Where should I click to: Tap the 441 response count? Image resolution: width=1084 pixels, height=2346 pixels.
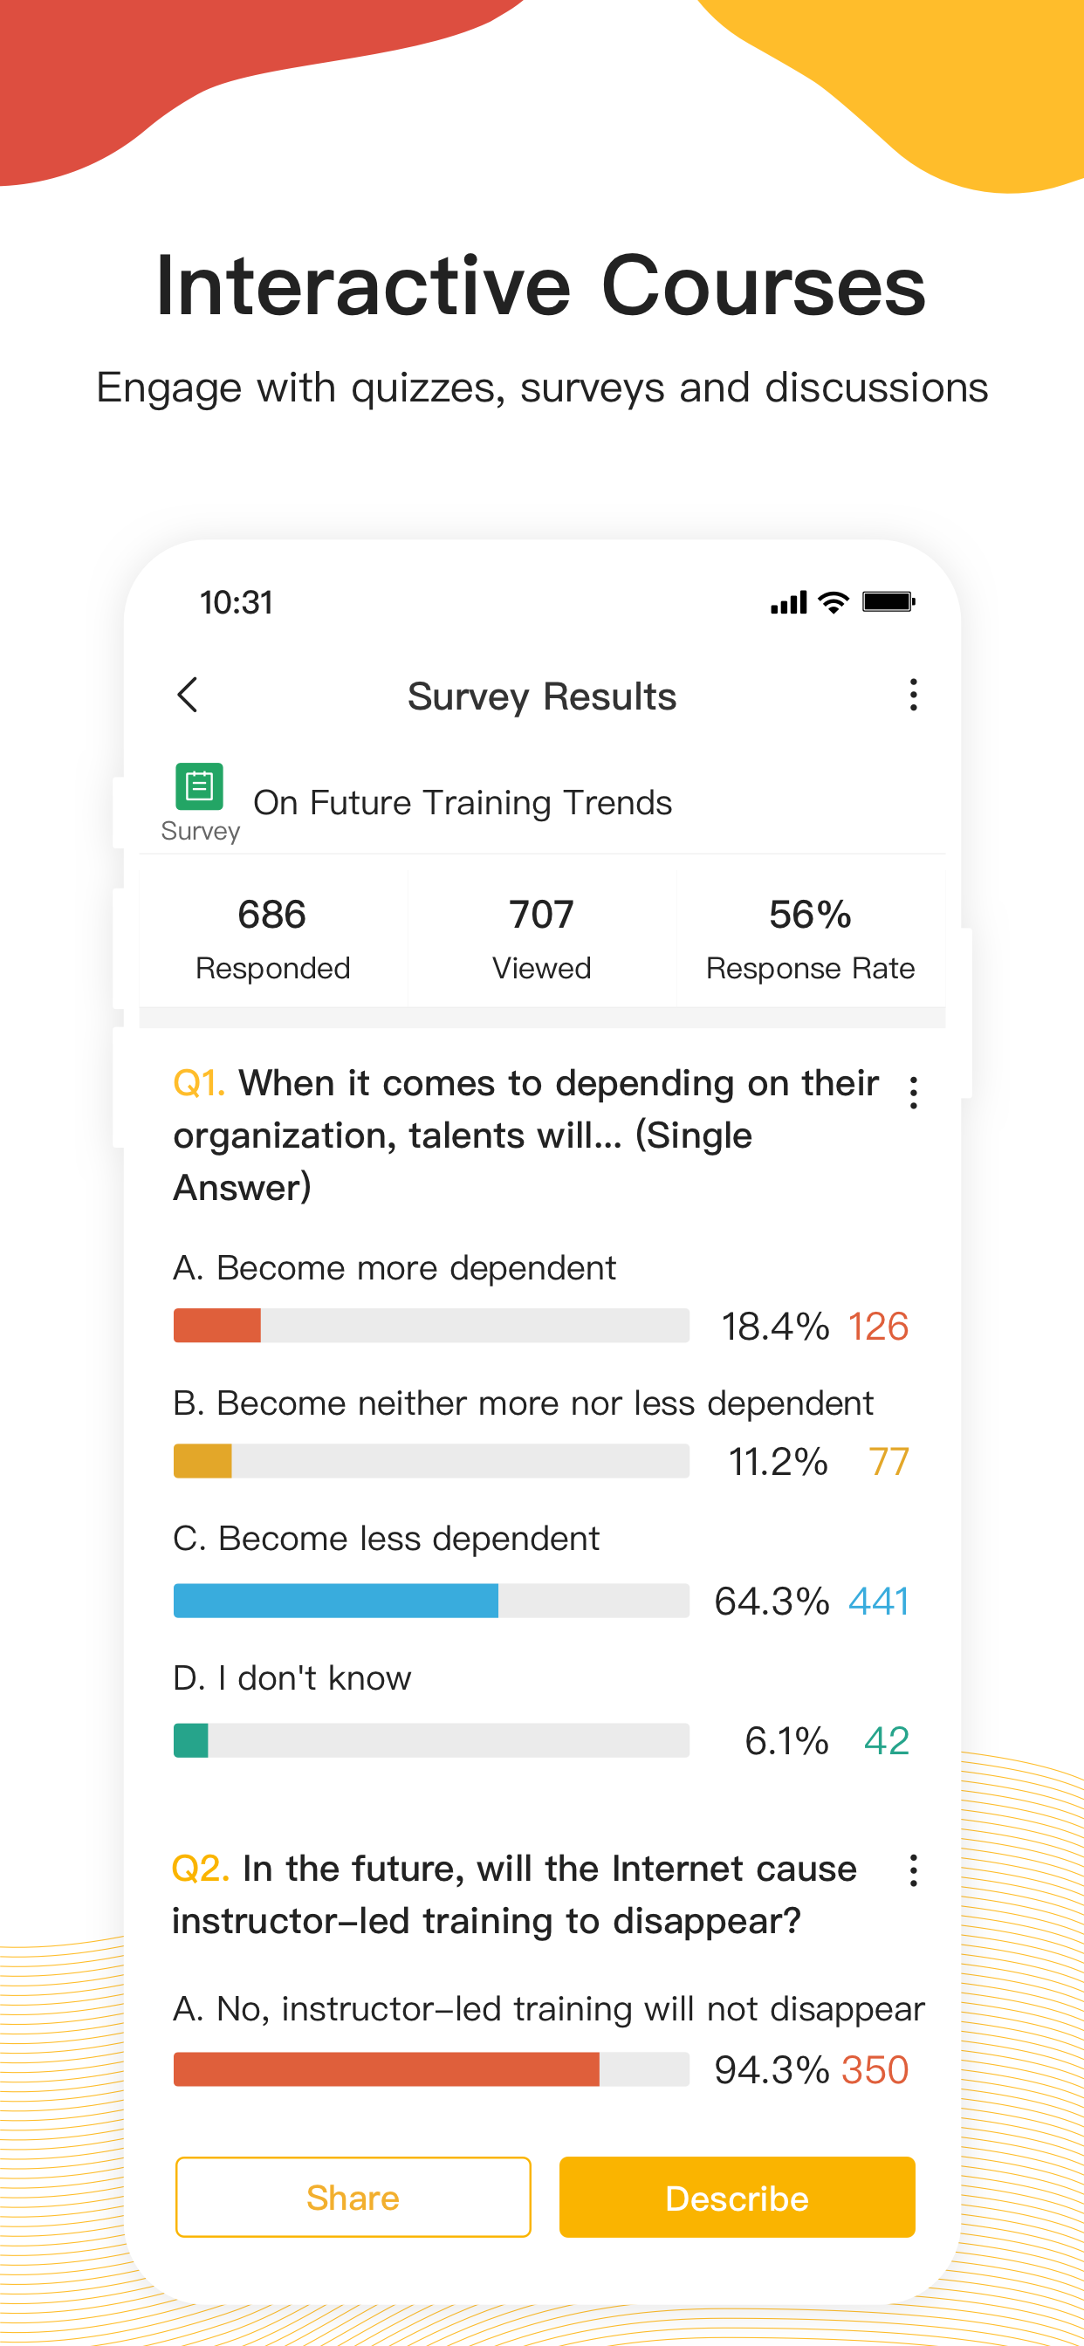[878, 1601]
